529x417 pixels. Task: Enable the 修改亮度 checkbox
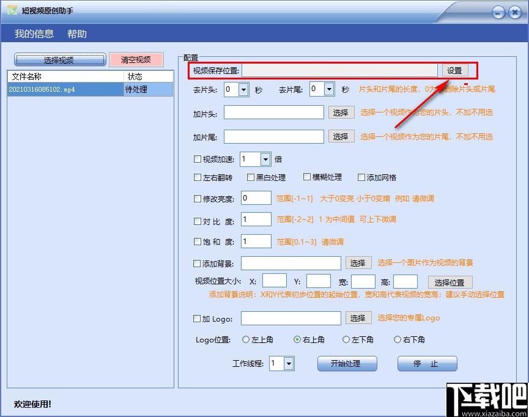click(198, 199)
